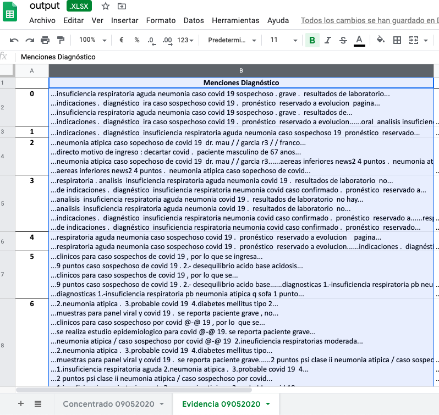Select cell A containing value 3
Viewport: 439px width, 415px height.
click(32, 203)
